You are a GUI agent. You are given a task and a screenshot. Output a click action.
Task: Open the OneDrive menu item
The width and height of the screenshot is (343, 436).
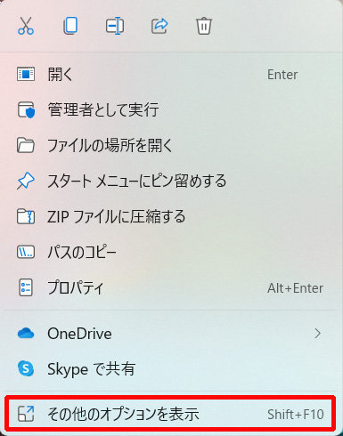171,334
